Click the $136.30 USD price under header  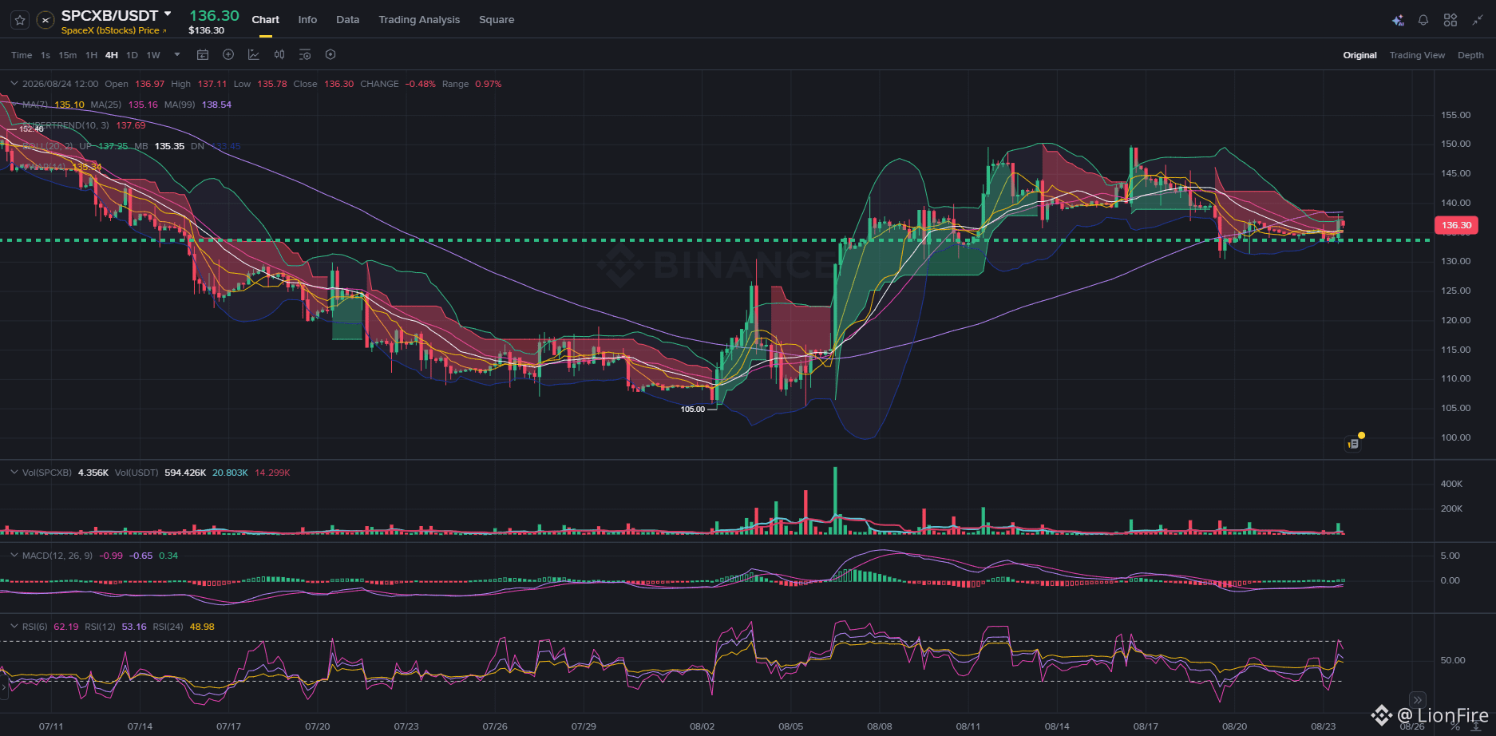coord(206,30)
